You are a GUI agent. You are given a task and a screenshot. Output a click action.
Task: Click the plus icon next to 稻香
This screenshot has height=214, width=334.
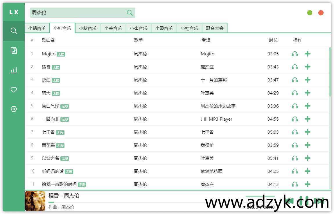(x=307, y=67)
